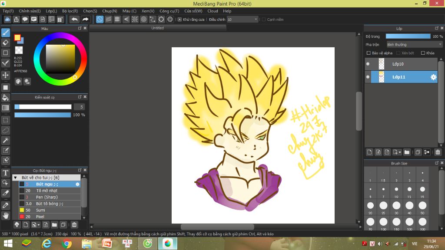The image size is (445, 250).
Task: Select the transparent color swatch
Action: pyautogui.click(x=19, y=50)
